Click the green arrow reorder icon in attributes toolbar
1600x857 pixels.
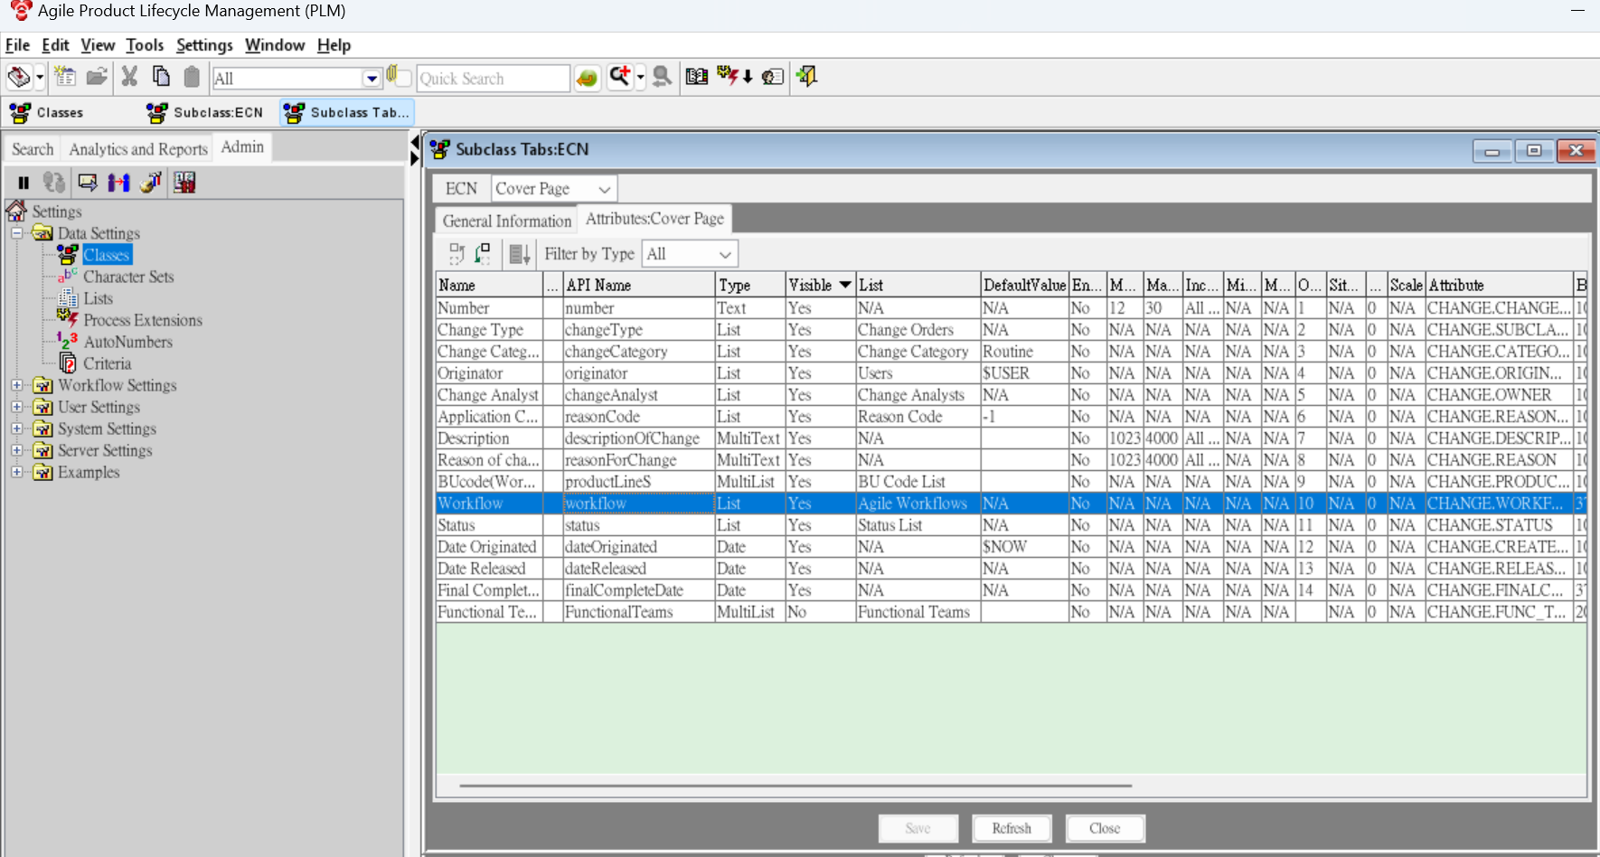coord(483,254)
